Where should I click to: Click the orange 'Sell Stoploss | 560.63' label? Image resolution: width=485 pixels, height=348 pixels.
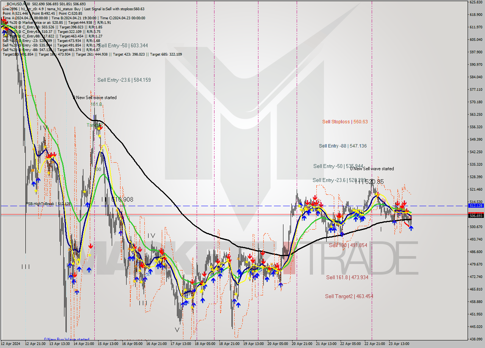point(345,121)
